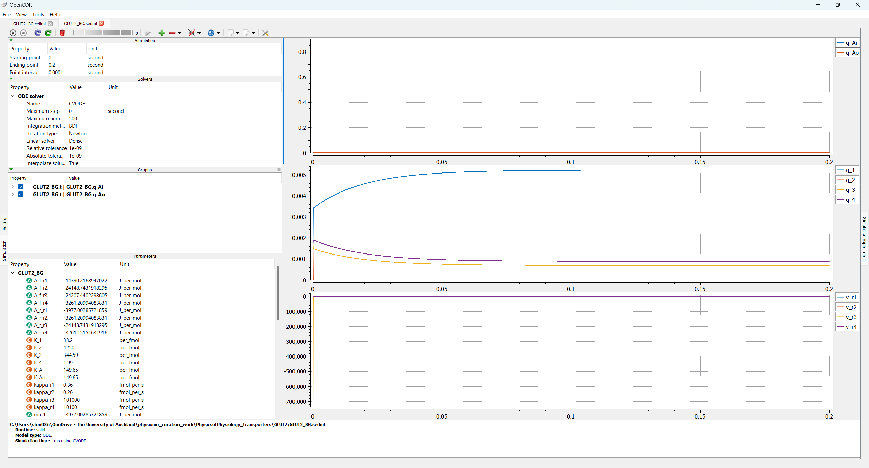Click the blue reset parameters icon

tap(38, 33)
